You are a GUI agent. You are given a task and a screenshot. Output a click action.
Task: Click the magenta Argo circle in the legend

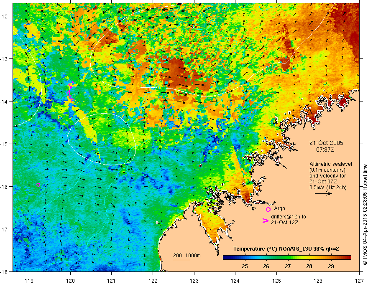coord(268,209)
